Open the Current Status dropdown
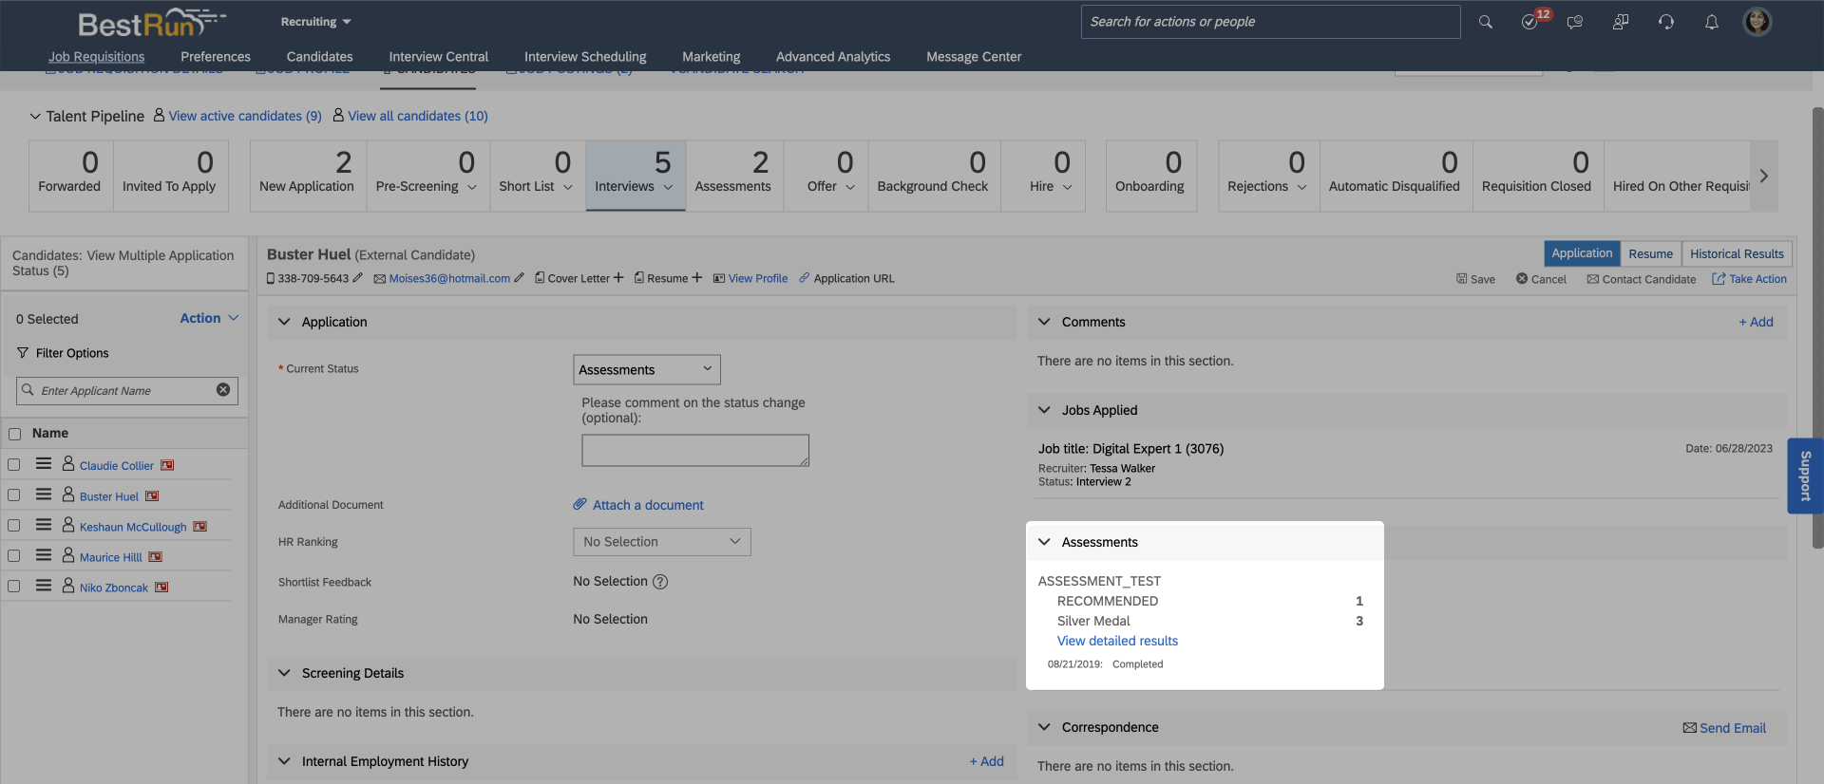Viewport: 1824px width, 784px height. [x=646, y=369]
